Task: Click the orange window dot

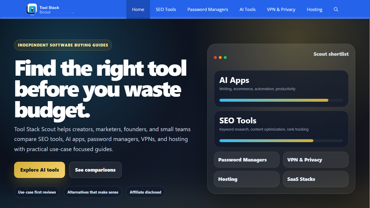Action: pyautogui.click(x=220, y=57)
